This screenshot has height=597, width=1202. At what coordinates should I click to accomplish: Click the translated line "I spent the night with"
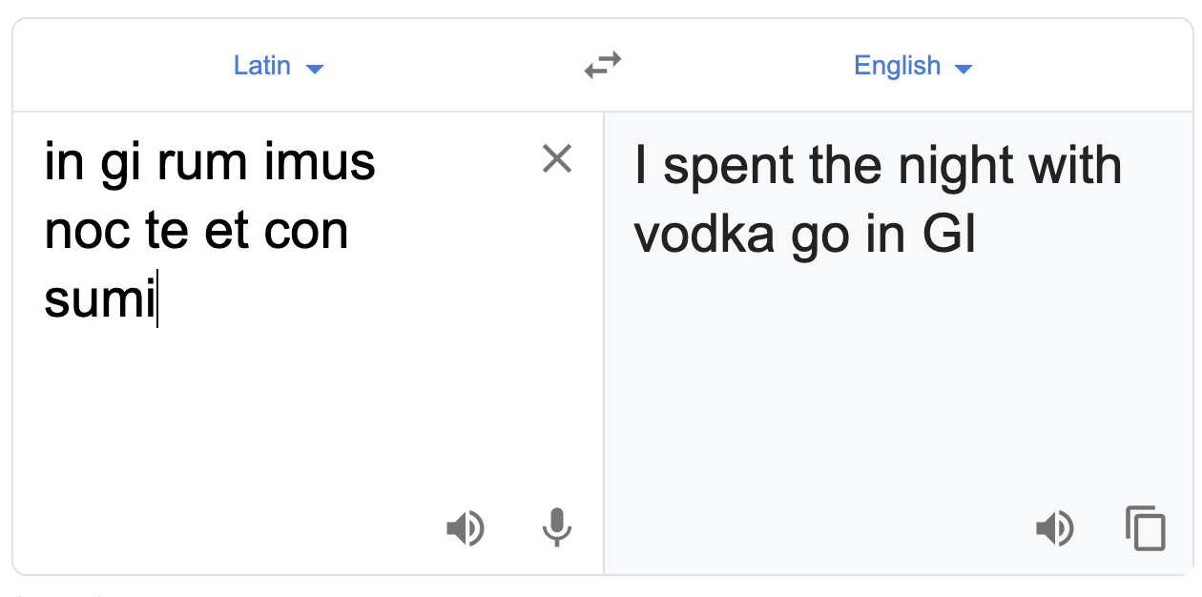click(x=878, y=167)
